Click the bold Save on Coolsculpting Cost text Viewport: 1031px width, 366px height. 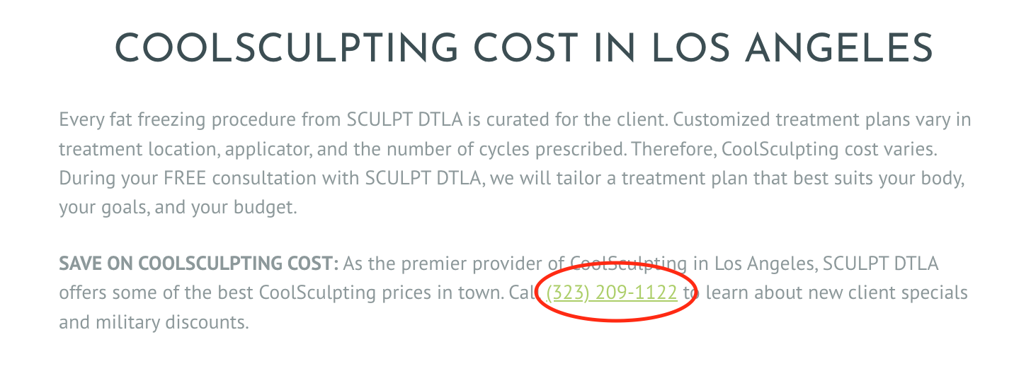200,264
